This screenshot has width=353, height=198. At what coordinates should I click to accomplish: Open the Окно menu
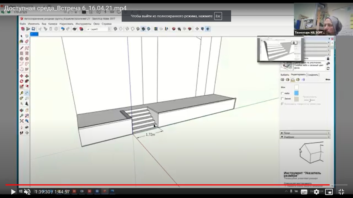pos(97,24)
